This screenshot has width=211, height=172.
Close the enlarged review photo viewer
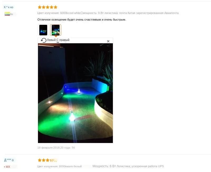[x=108, y=41]
